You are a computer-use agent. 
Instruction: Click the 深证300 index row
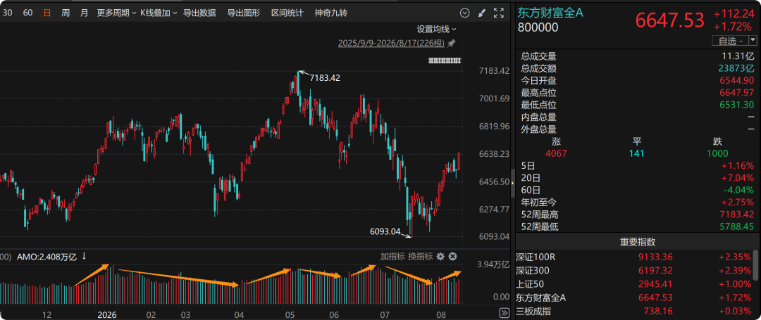[x=636, y=271]
